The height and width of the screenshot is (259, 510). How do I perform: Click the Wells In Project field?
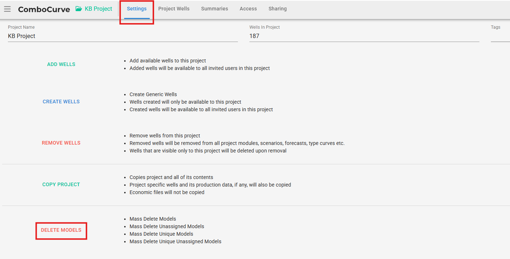(x=364, y=36)
